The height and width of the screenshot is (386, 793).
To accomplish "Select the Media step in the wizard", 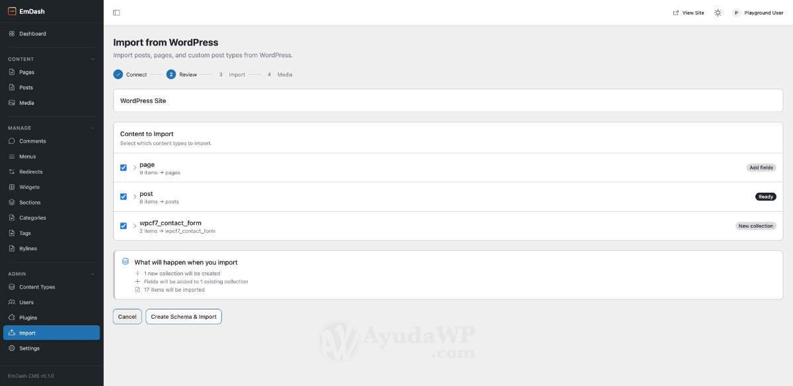I will pos(278,74).
